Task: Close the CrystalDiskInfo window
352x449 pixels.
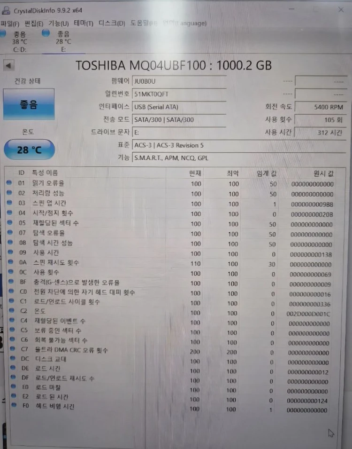Action: pos(341,10)
